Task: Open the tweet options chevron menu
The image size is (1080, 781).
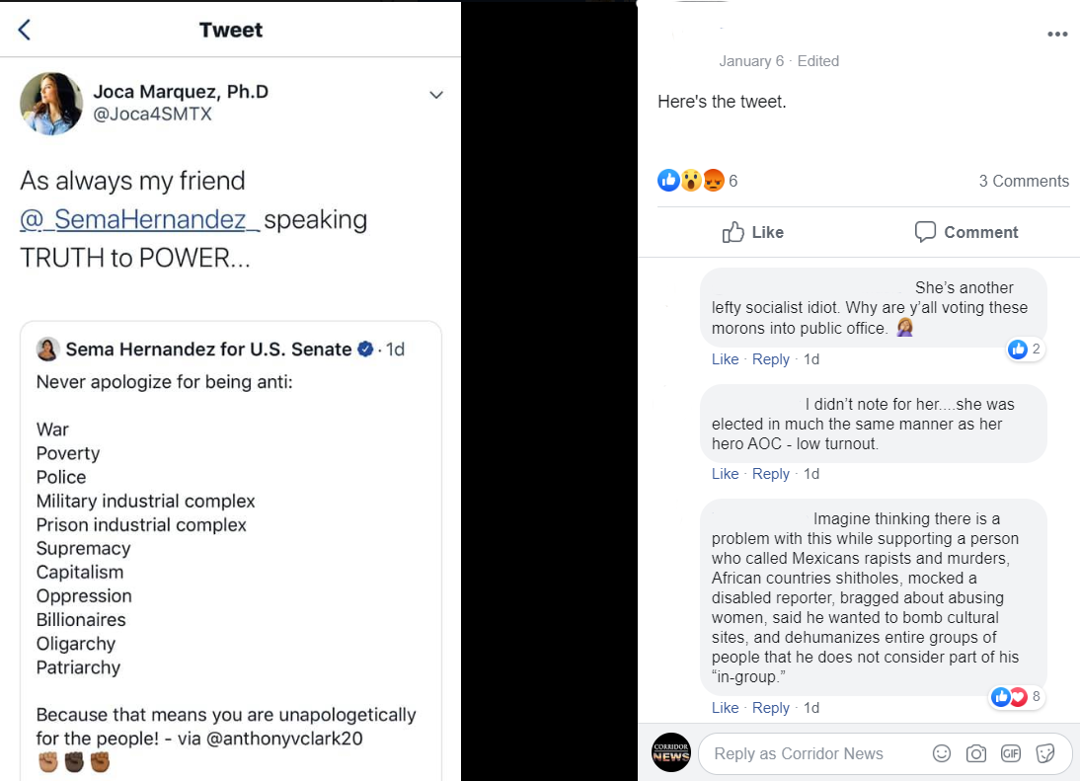Action: point(436,95)
